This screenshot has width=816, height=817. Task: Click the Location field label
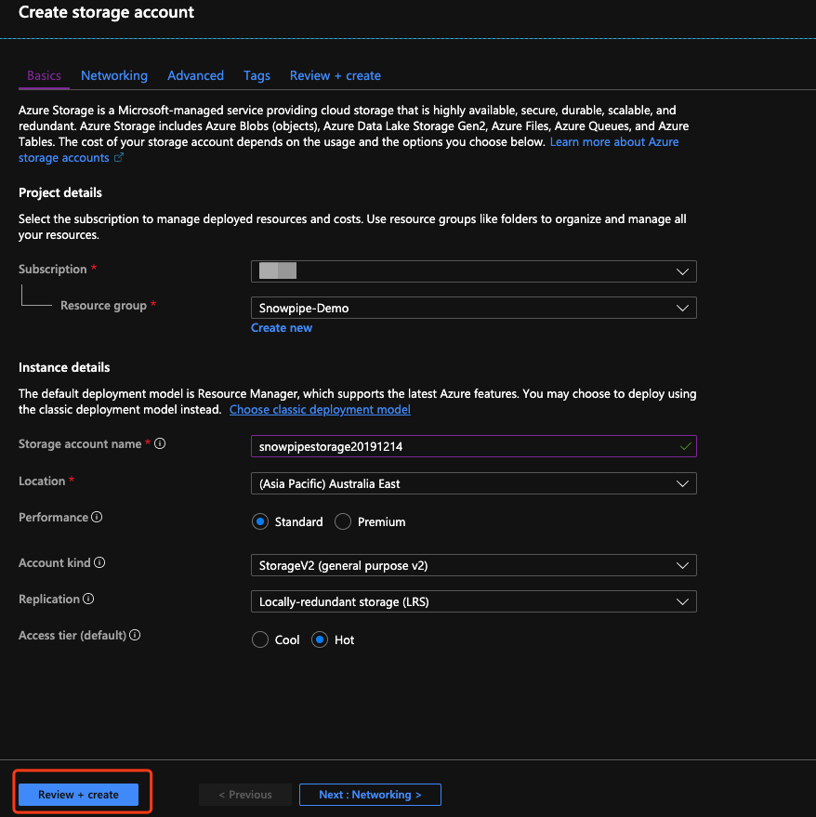tap(42, 481)
